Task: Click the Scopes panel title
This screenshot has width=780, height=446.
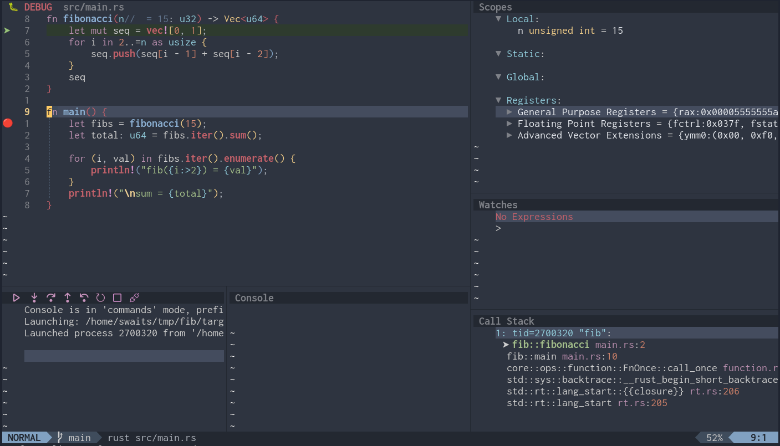Action: (x=496, y=7)
